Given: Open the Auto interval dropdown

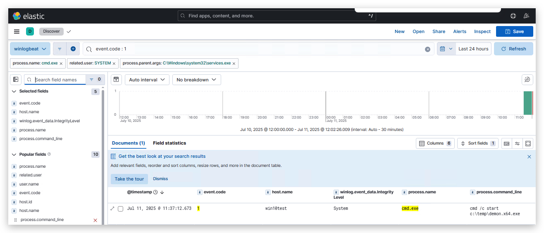Looking at the screenshot, I should pos(147,80).
